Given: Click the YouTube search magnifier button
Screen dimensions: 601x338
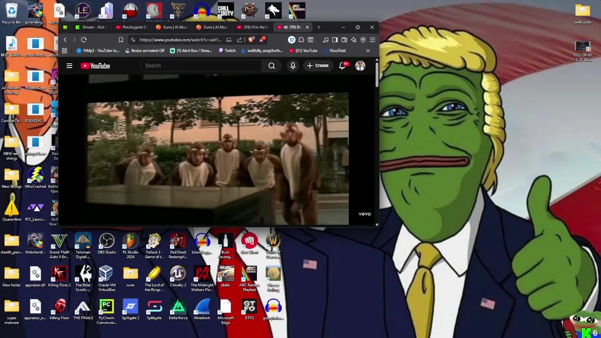Looking at the screenshot, I should 271,66.
